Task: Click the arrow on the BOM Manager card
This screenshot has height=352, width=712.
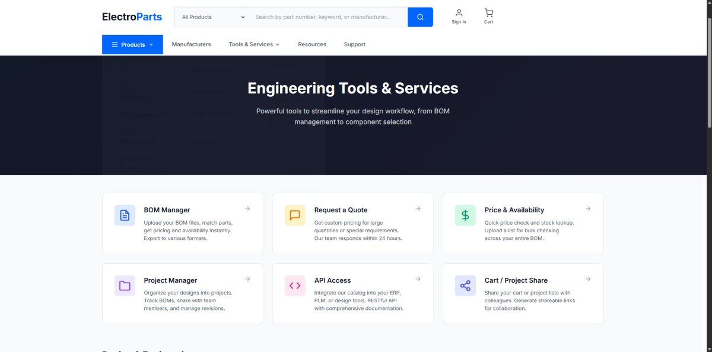Action: (x=247, y=209)
